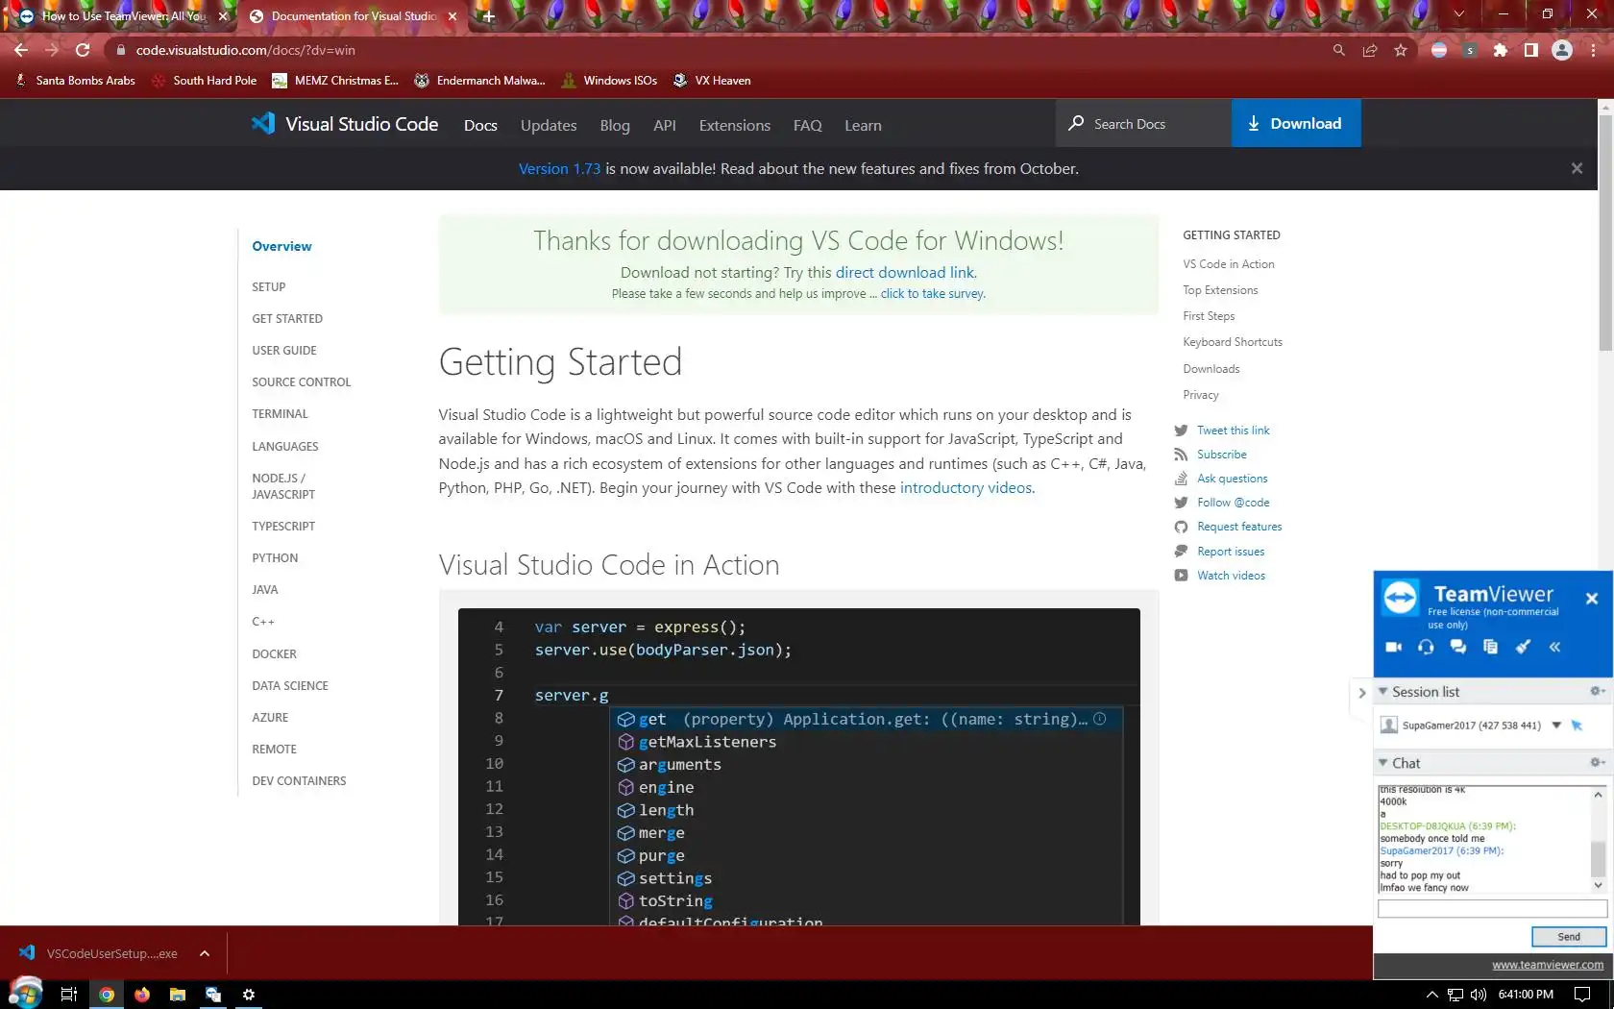Toggle the Chrome side panel icon

(1531, 50)
